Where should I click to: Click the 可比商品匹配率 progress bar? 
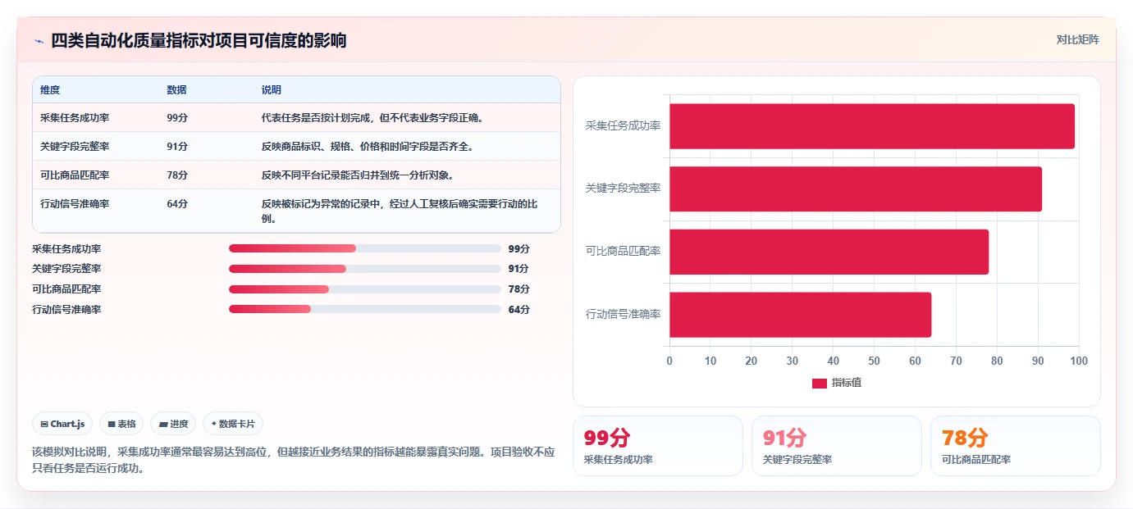364,289
